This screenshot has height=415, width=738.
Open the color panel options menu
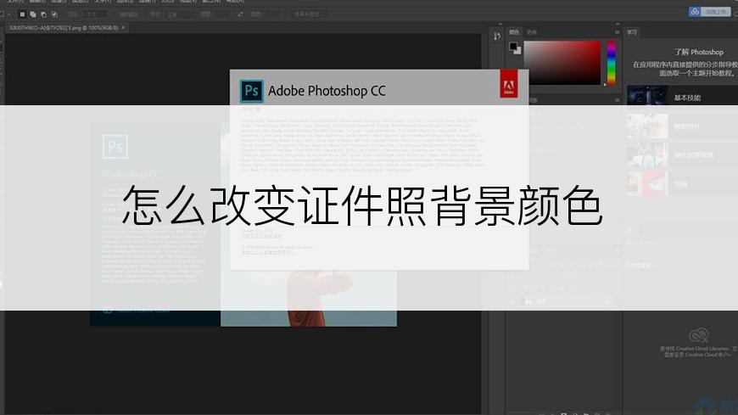(x=617, y=32)
